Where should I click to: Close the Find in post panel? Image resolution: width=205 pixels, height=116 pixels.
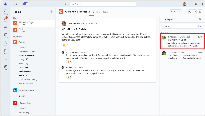tap(200, 19)
